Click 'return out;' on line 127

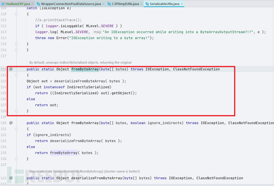(x=46, y=105)
